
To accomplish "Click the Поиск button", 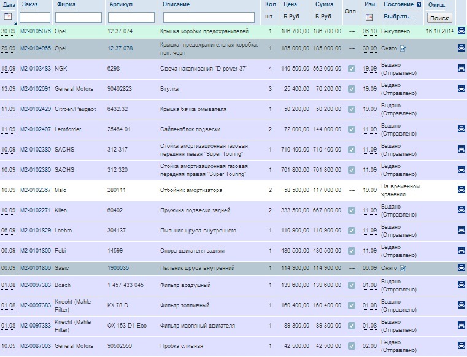I will (x=439, y=18).
